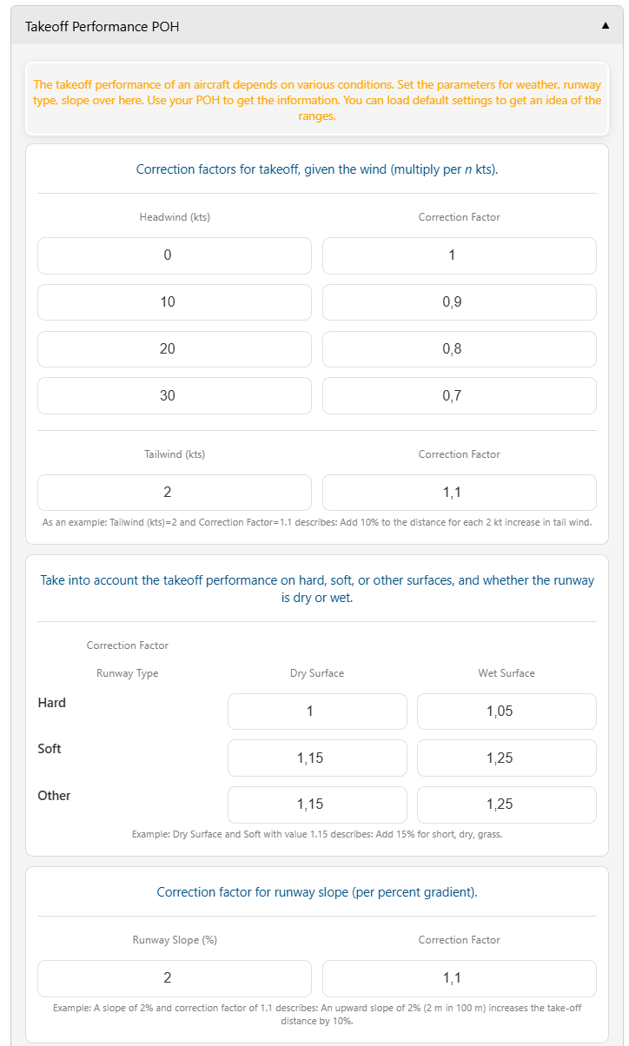Edit the runway slope correction factor field
The width and height of the screenshot is (629, 1046).
coord(459,978)
